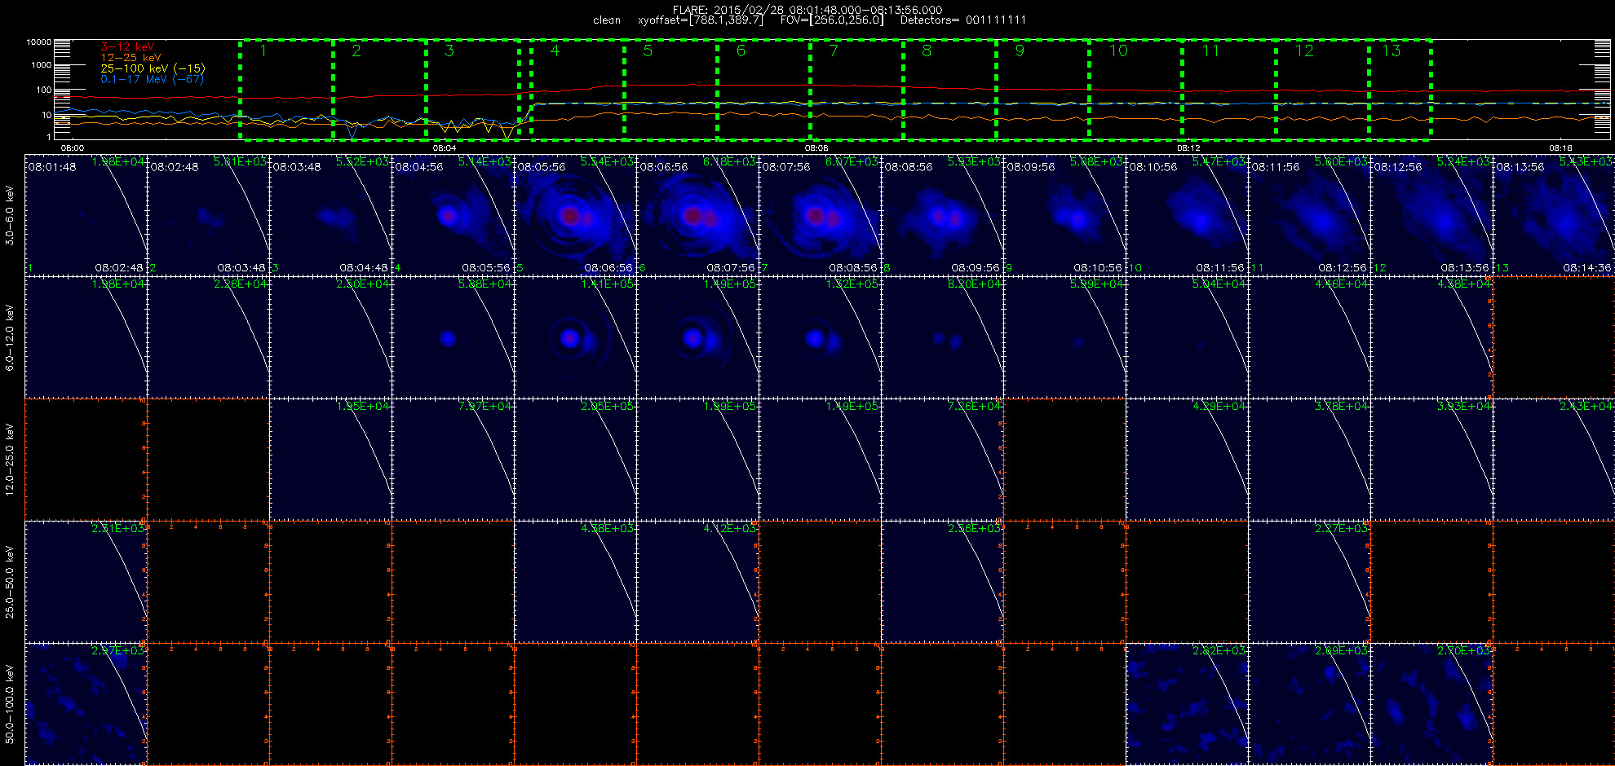Click the 25.0-50.0 keV image for interval 8
Screen dimensions: 1615x766
943,582
